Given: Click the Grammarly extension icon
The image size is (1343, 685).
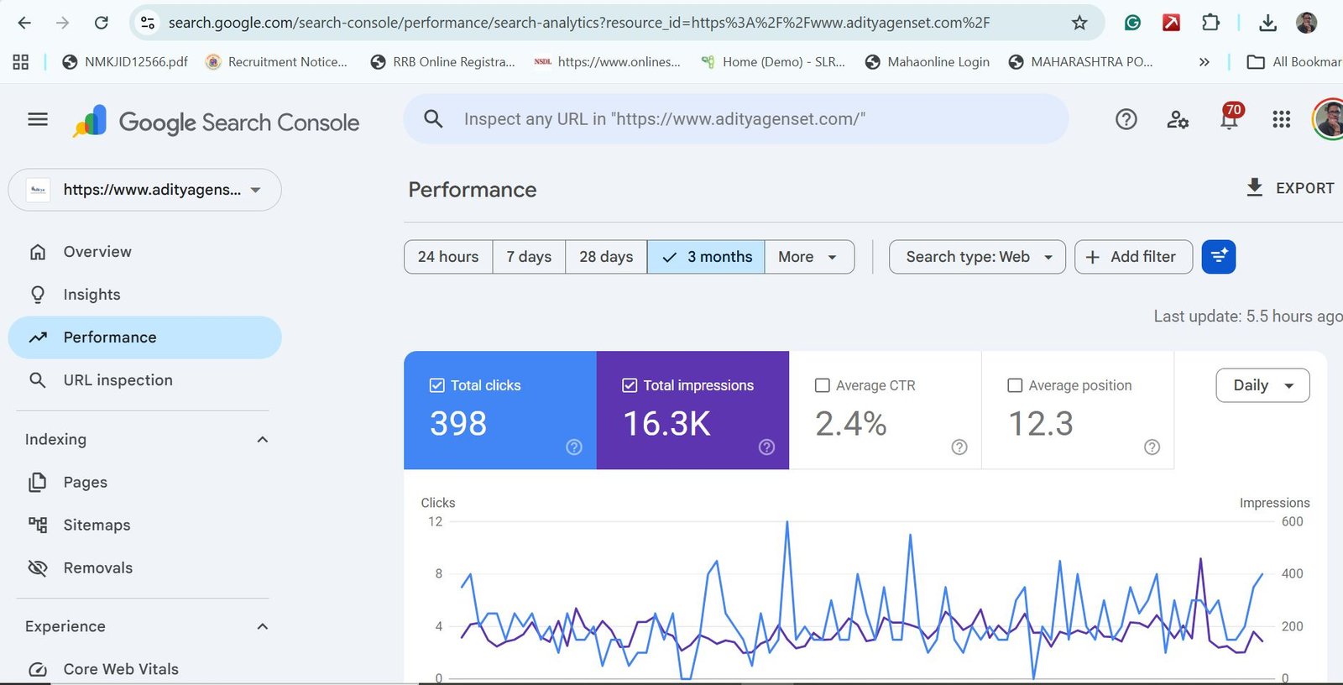Looking at the screenshot, I should pos(1132,23).
